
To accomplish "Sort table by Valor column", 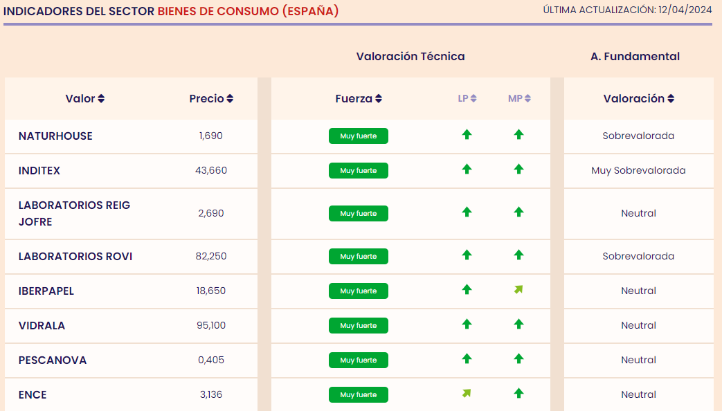I will point(84,99).
